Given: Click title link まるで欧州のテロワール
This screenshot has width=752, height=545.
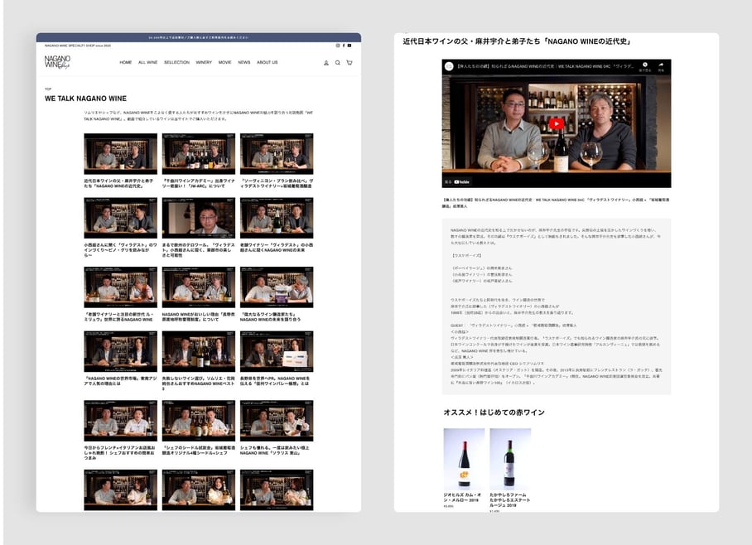Looking at the screenshot, I should point(199,250).
